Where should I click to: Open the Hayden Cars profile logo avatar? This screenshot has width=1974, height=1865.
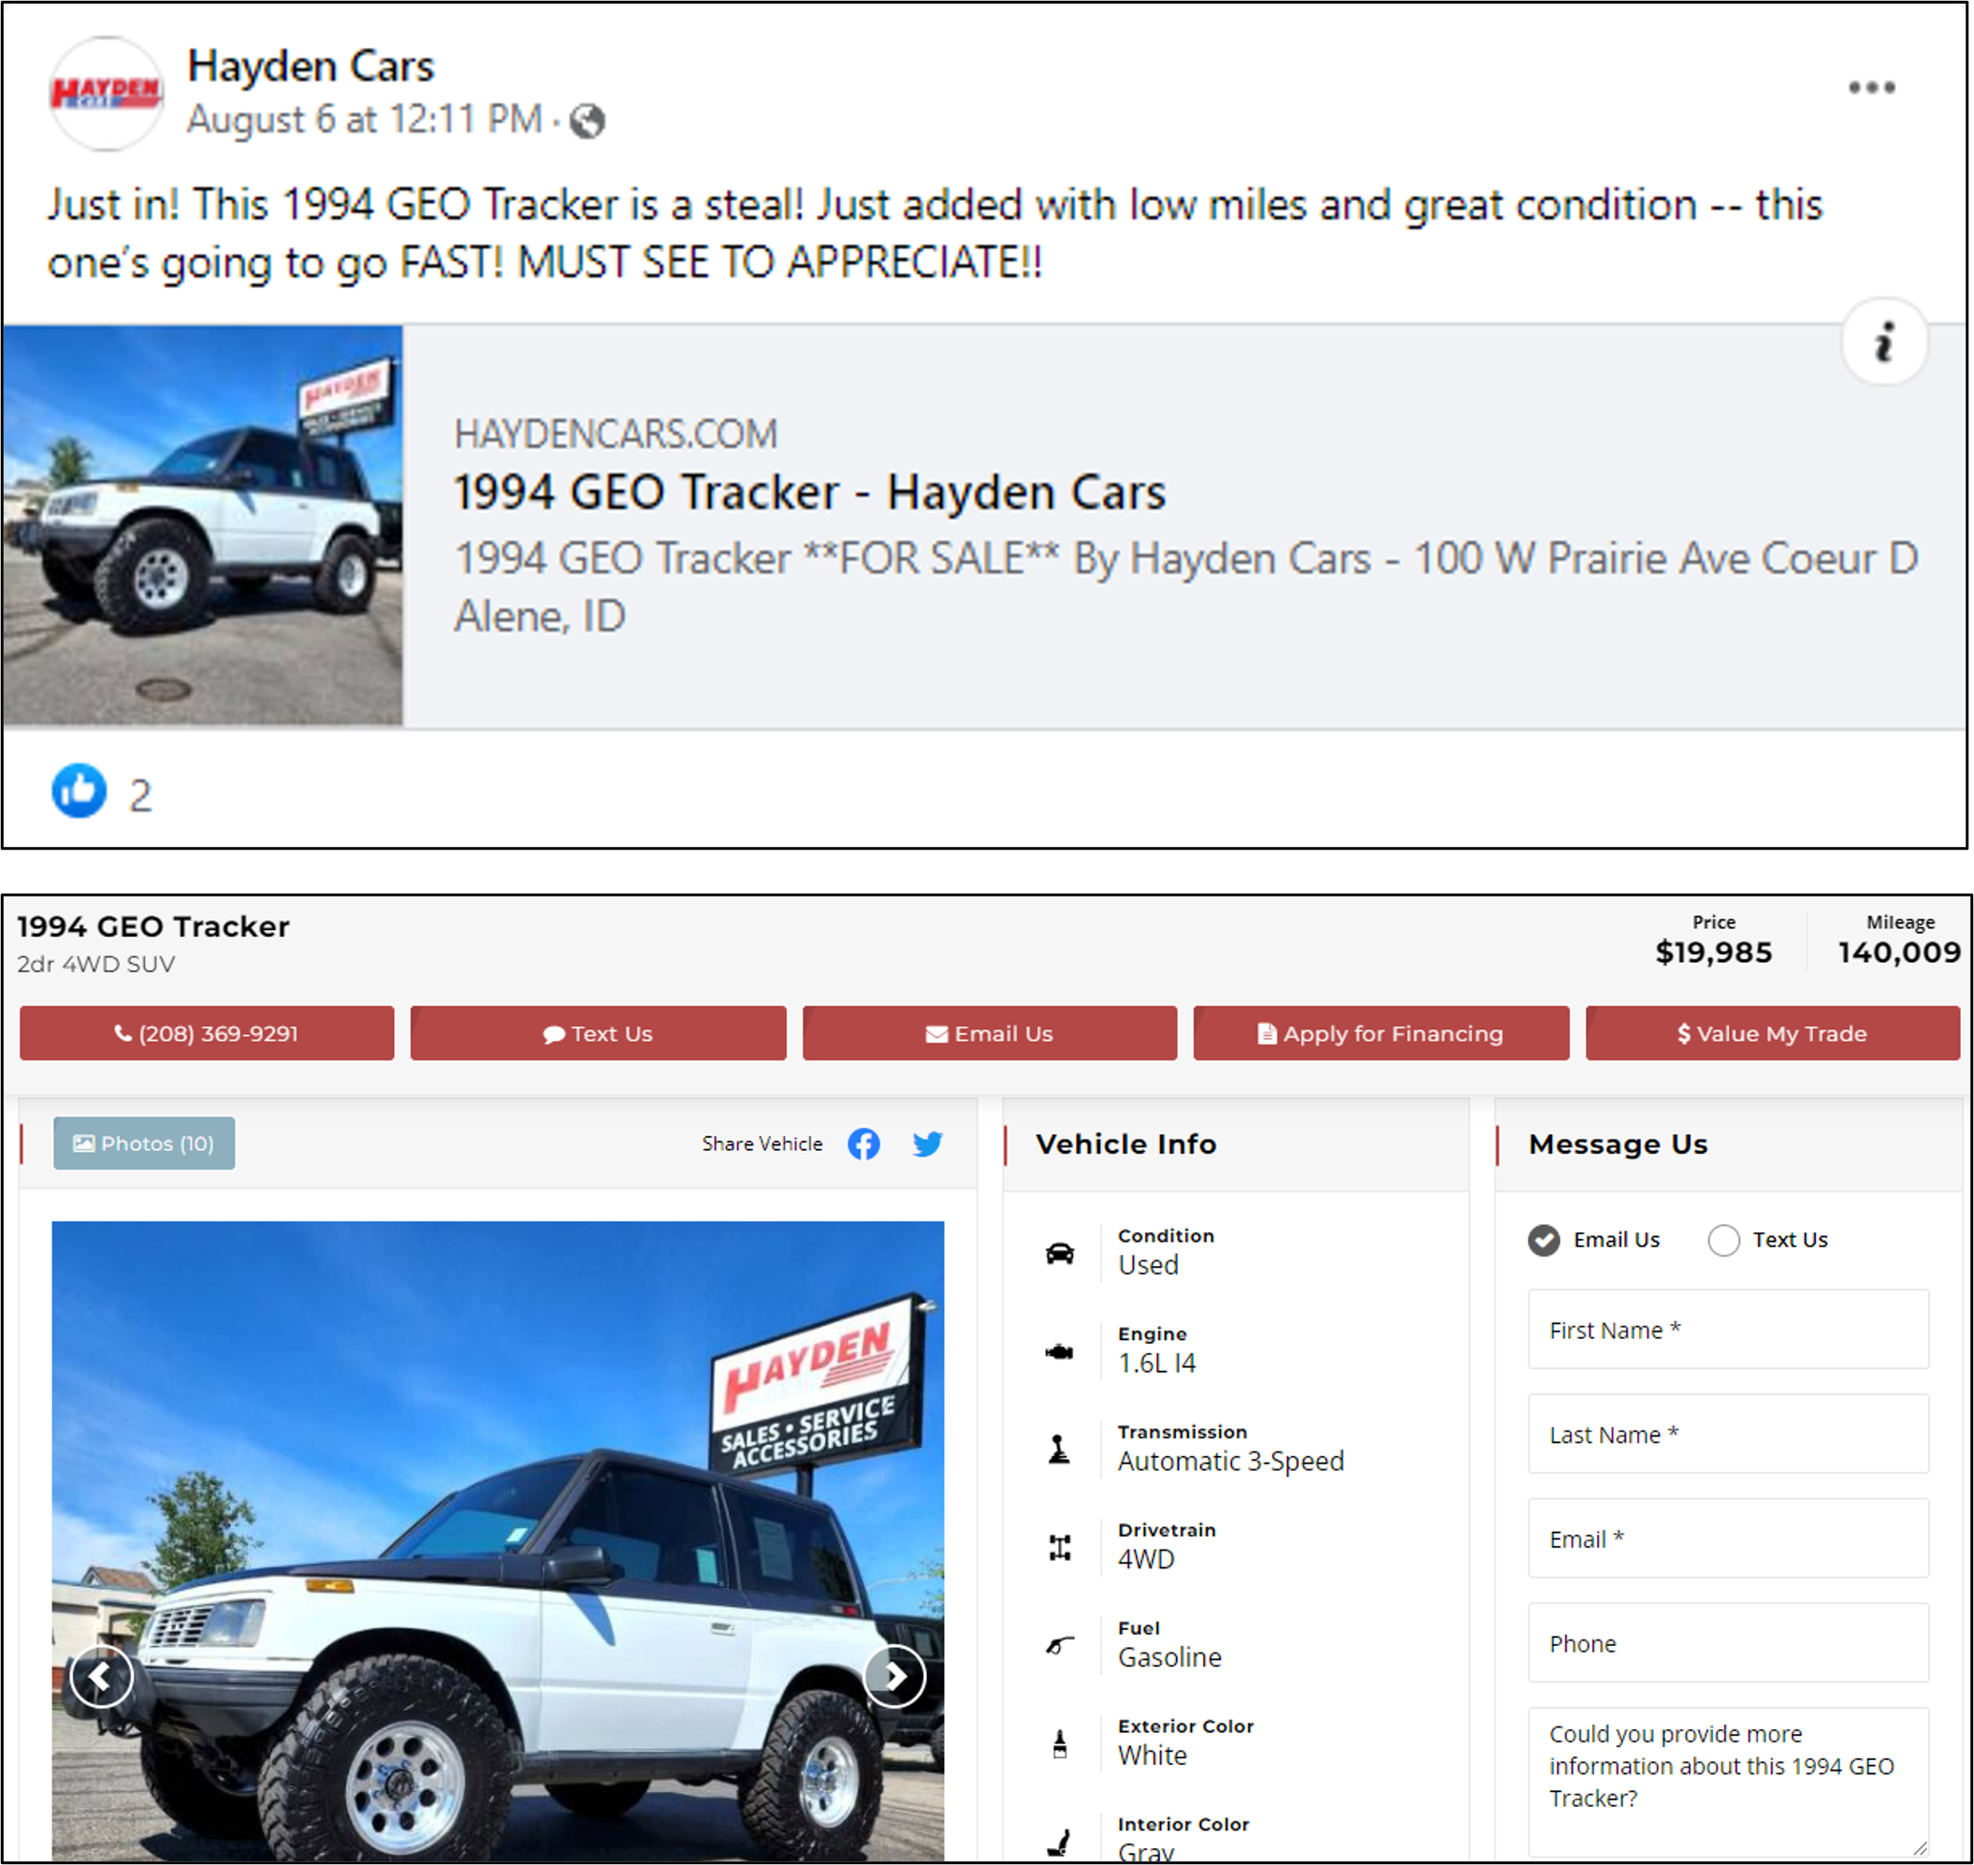107,94
